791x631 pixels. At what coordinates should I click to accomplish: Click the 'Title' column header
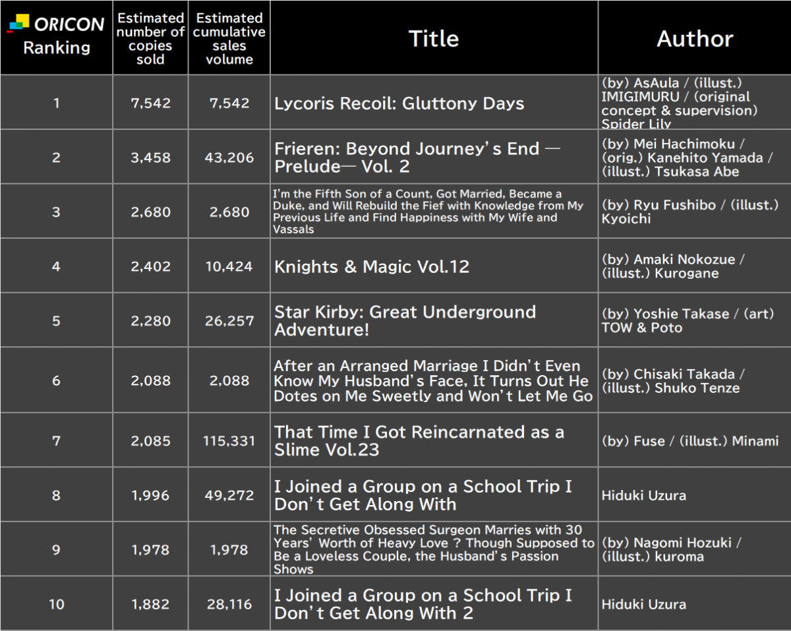click(434, 38)
